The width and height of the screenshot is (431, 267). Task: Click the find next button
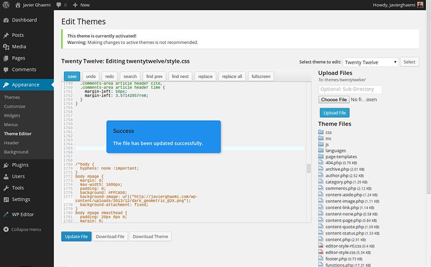180,76
